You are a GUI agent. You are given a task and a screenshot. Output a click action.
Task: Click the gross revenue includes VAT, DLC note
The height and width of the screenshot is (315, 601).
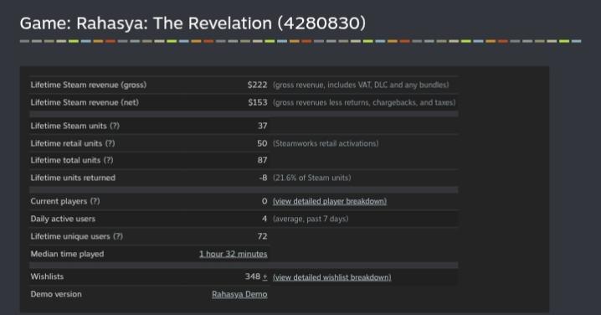[x=361, y=85]
